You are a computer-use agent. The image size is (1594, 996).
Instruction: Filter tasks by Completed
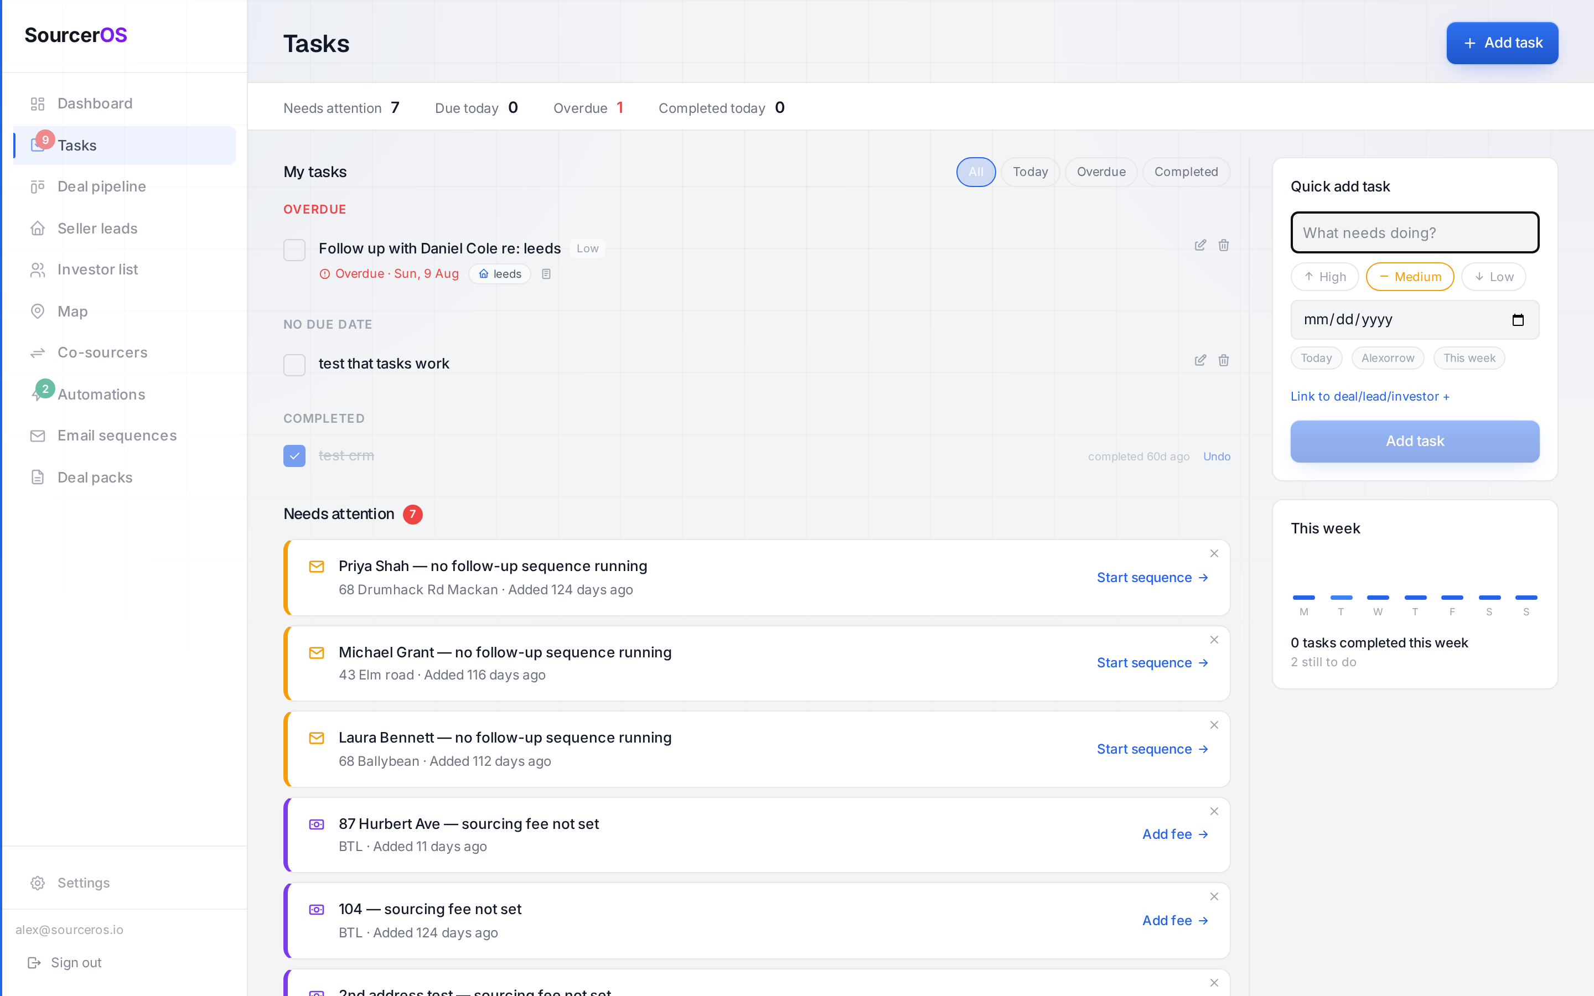[x=1186, y=172]
